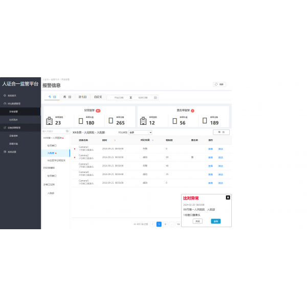Go to page 2 in pagination

click(165, 224)
